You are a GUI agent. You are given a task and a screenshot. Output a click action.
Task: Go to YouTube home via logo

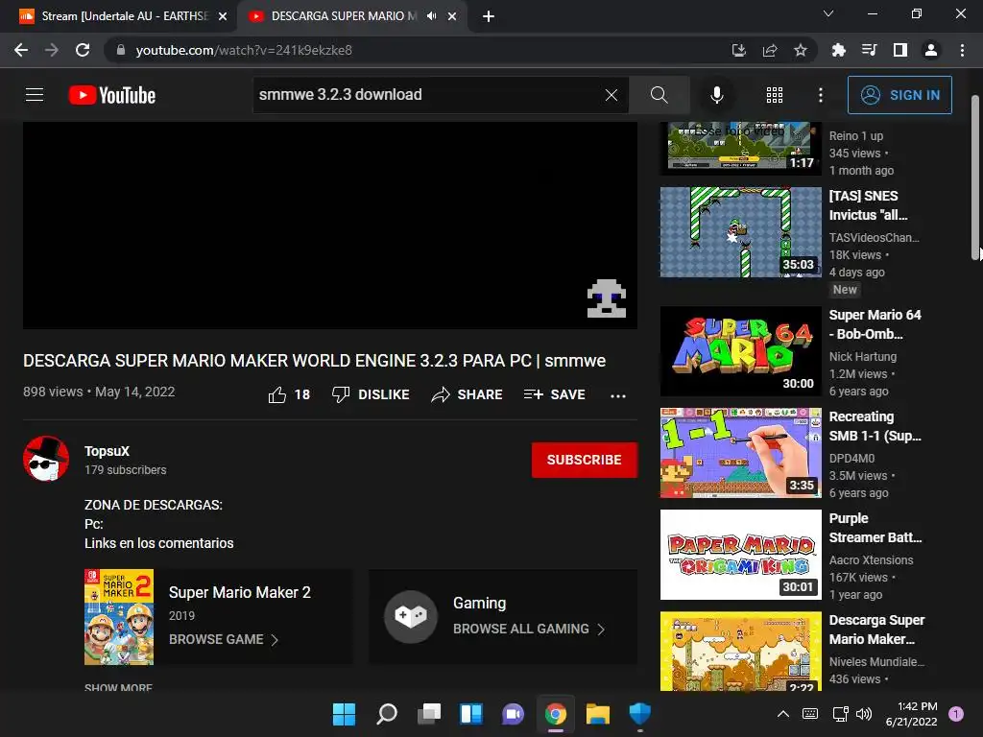pyautogui.click(x=112, y=95)
